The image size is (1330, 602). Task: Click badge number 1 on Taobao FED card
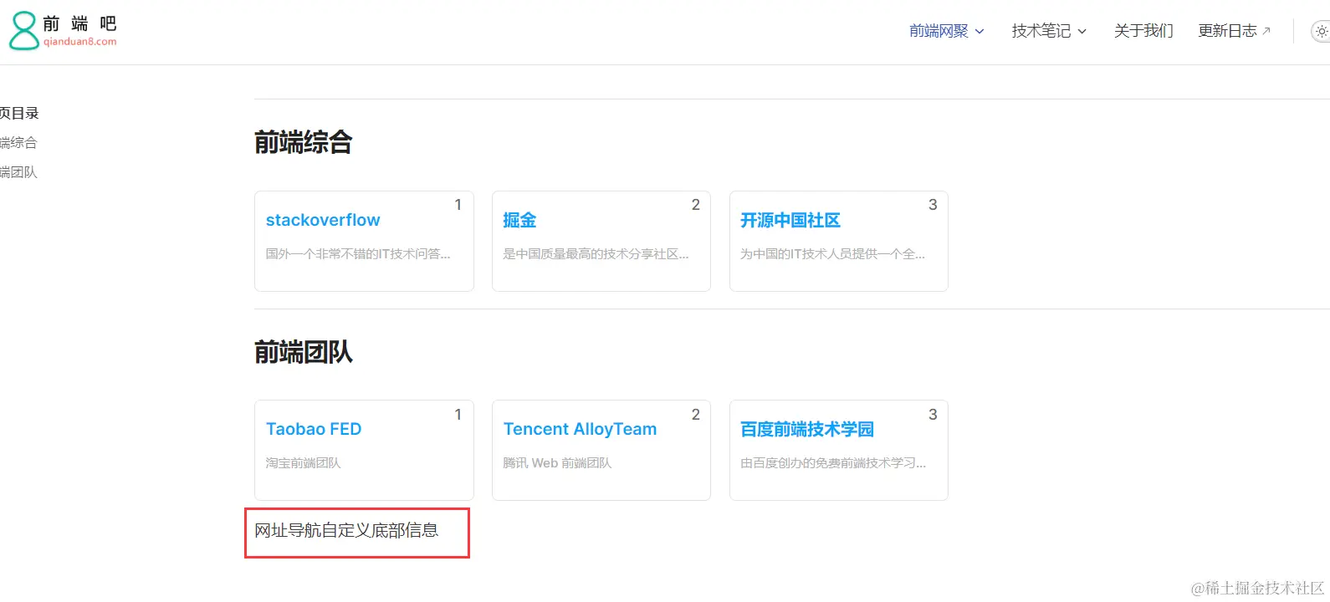click(x=458, y=415)
